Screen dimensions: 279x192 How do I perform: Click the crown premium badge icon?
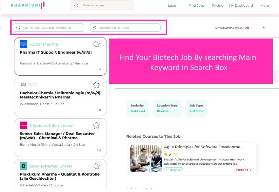(176, 154)
